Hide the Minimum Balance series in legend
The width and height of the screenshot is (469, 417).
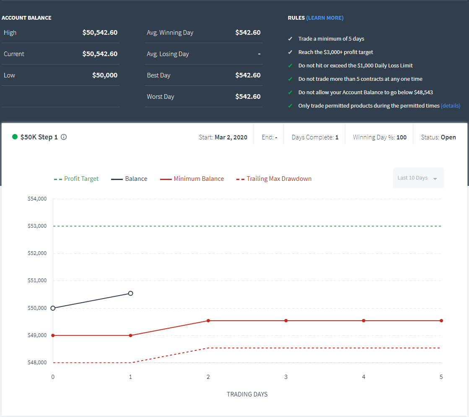click(192, 179)
